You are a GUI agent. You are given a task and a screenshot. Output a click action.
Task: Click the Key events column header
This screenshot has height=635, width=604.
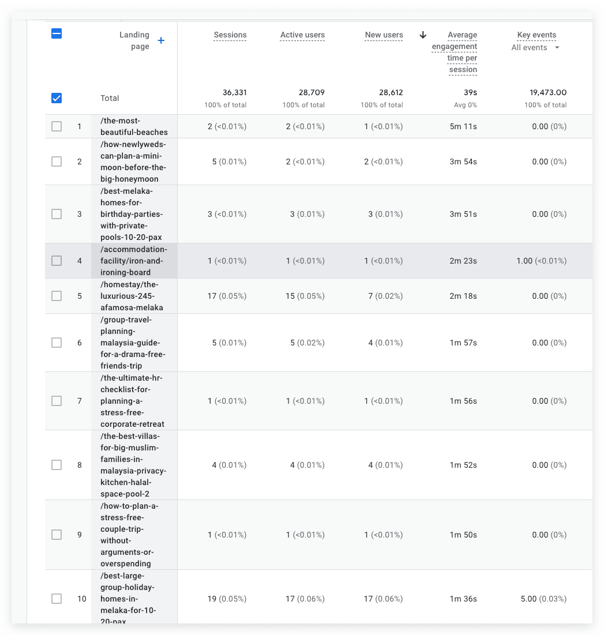[x=537, y=35]
